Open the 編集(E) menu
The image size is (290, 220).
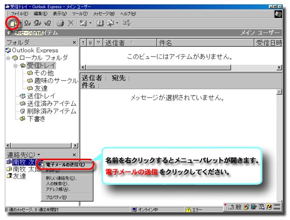[41, 14]
